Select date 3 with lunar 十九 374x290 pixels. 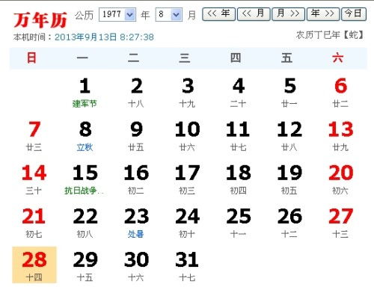coord(188,93)
